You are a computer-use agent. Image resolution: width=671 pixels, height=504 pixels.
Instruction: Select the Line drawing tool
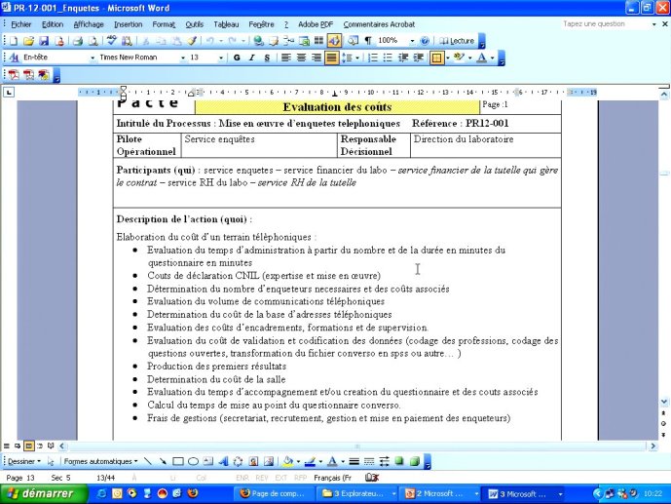(x=148, y=462)
